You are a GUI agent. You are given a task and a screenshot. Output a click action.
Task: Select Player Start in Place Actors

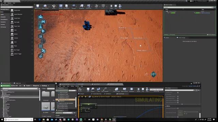click(x=21, y=26)
